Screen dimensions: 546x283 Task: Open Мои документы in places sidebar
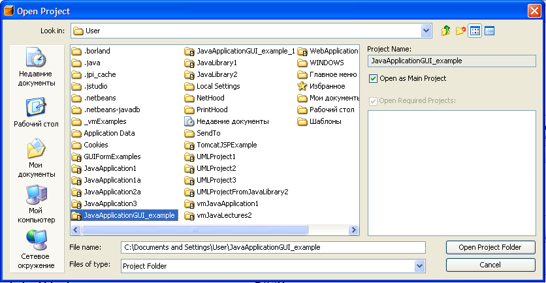coord(36,158)
